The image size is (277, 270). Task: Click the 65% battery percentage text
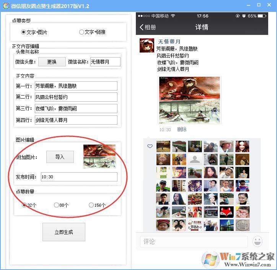[x=252, y=16]
